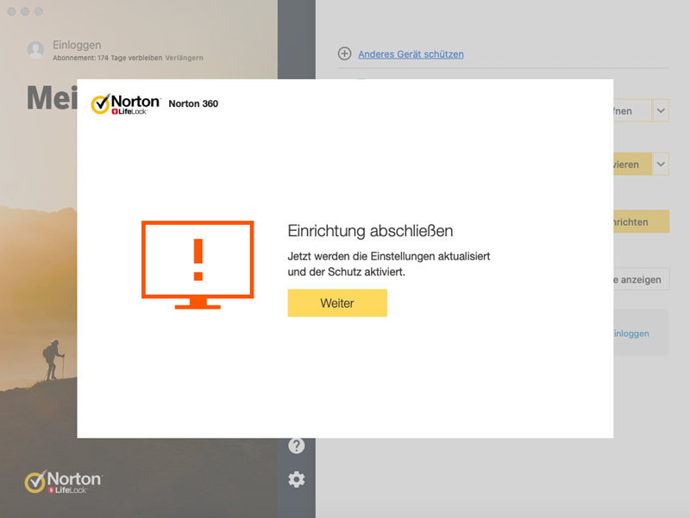Click the Einloggen text beside the avatar
This screenshot has height=518, width=690.
point(77,45)
